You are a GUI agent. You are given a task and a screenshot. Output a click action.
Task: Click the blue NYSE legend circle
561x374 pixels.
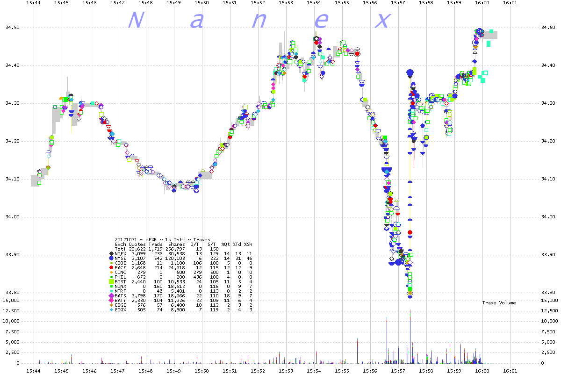point(111,258)
